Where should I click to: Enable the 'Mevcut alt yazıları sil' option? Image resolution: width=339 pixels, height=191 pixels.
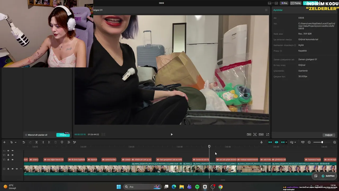(x=26, y=135)
